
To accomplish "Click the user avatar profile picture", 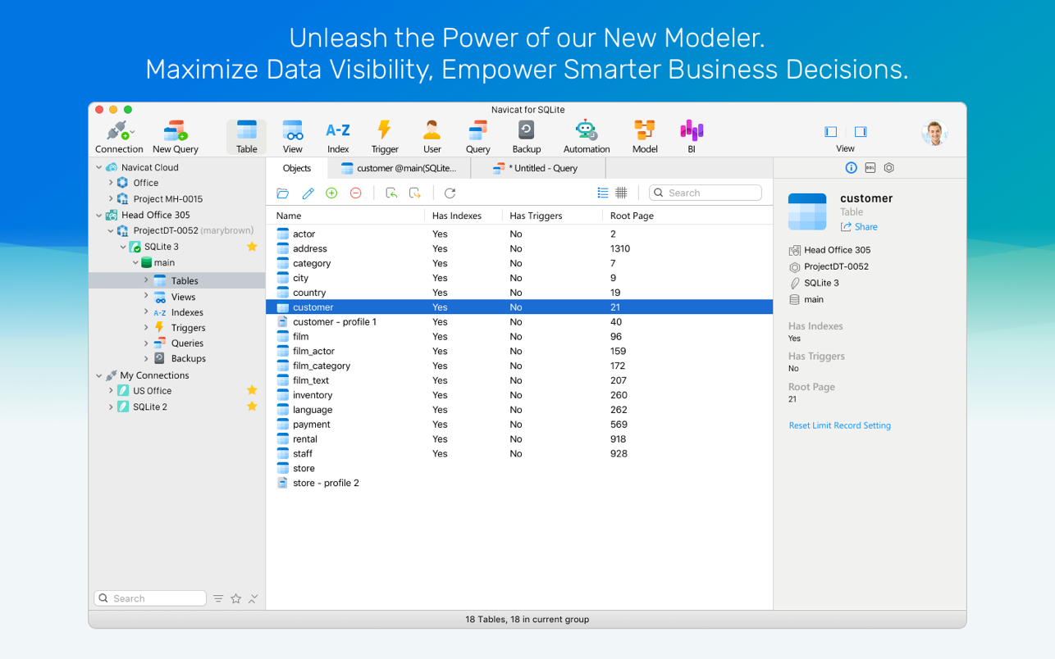I will (934, 132).
